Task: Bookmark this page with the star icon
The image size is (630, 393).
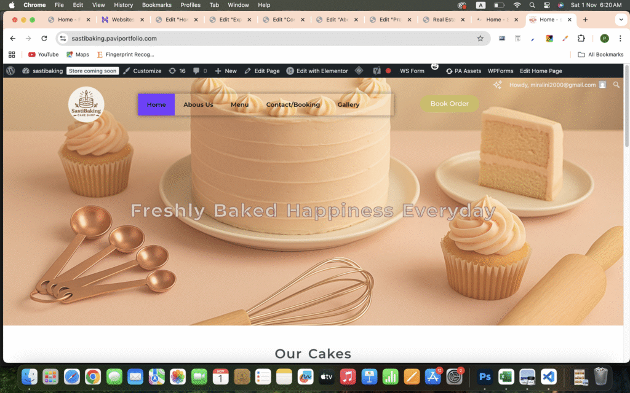Action: [480, 38]
